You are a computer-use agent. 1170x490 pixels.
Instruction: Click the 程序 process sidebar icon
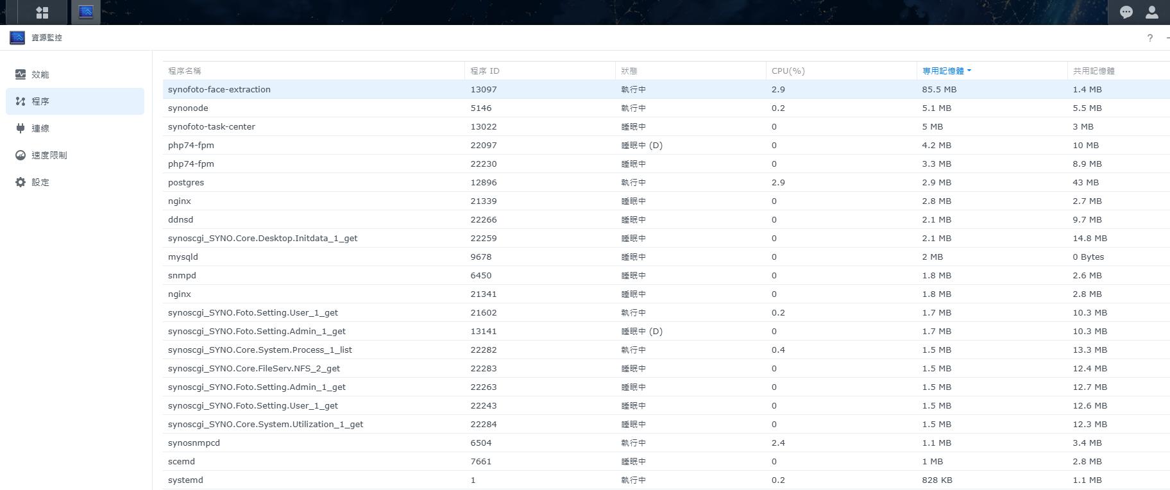pyautogui.click(x=21, y=101)
